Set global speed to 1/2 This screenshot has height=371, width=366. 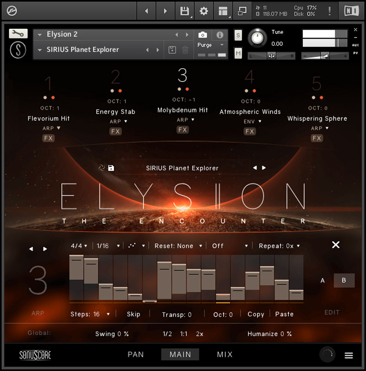(x=167, y=334)
